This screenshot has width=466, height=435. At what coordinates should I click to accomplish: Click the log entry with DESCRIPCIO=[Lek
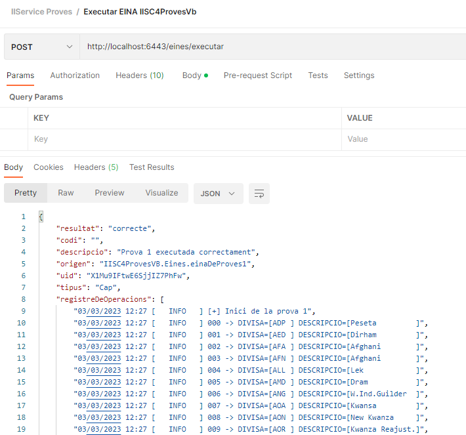coord(251,370)
